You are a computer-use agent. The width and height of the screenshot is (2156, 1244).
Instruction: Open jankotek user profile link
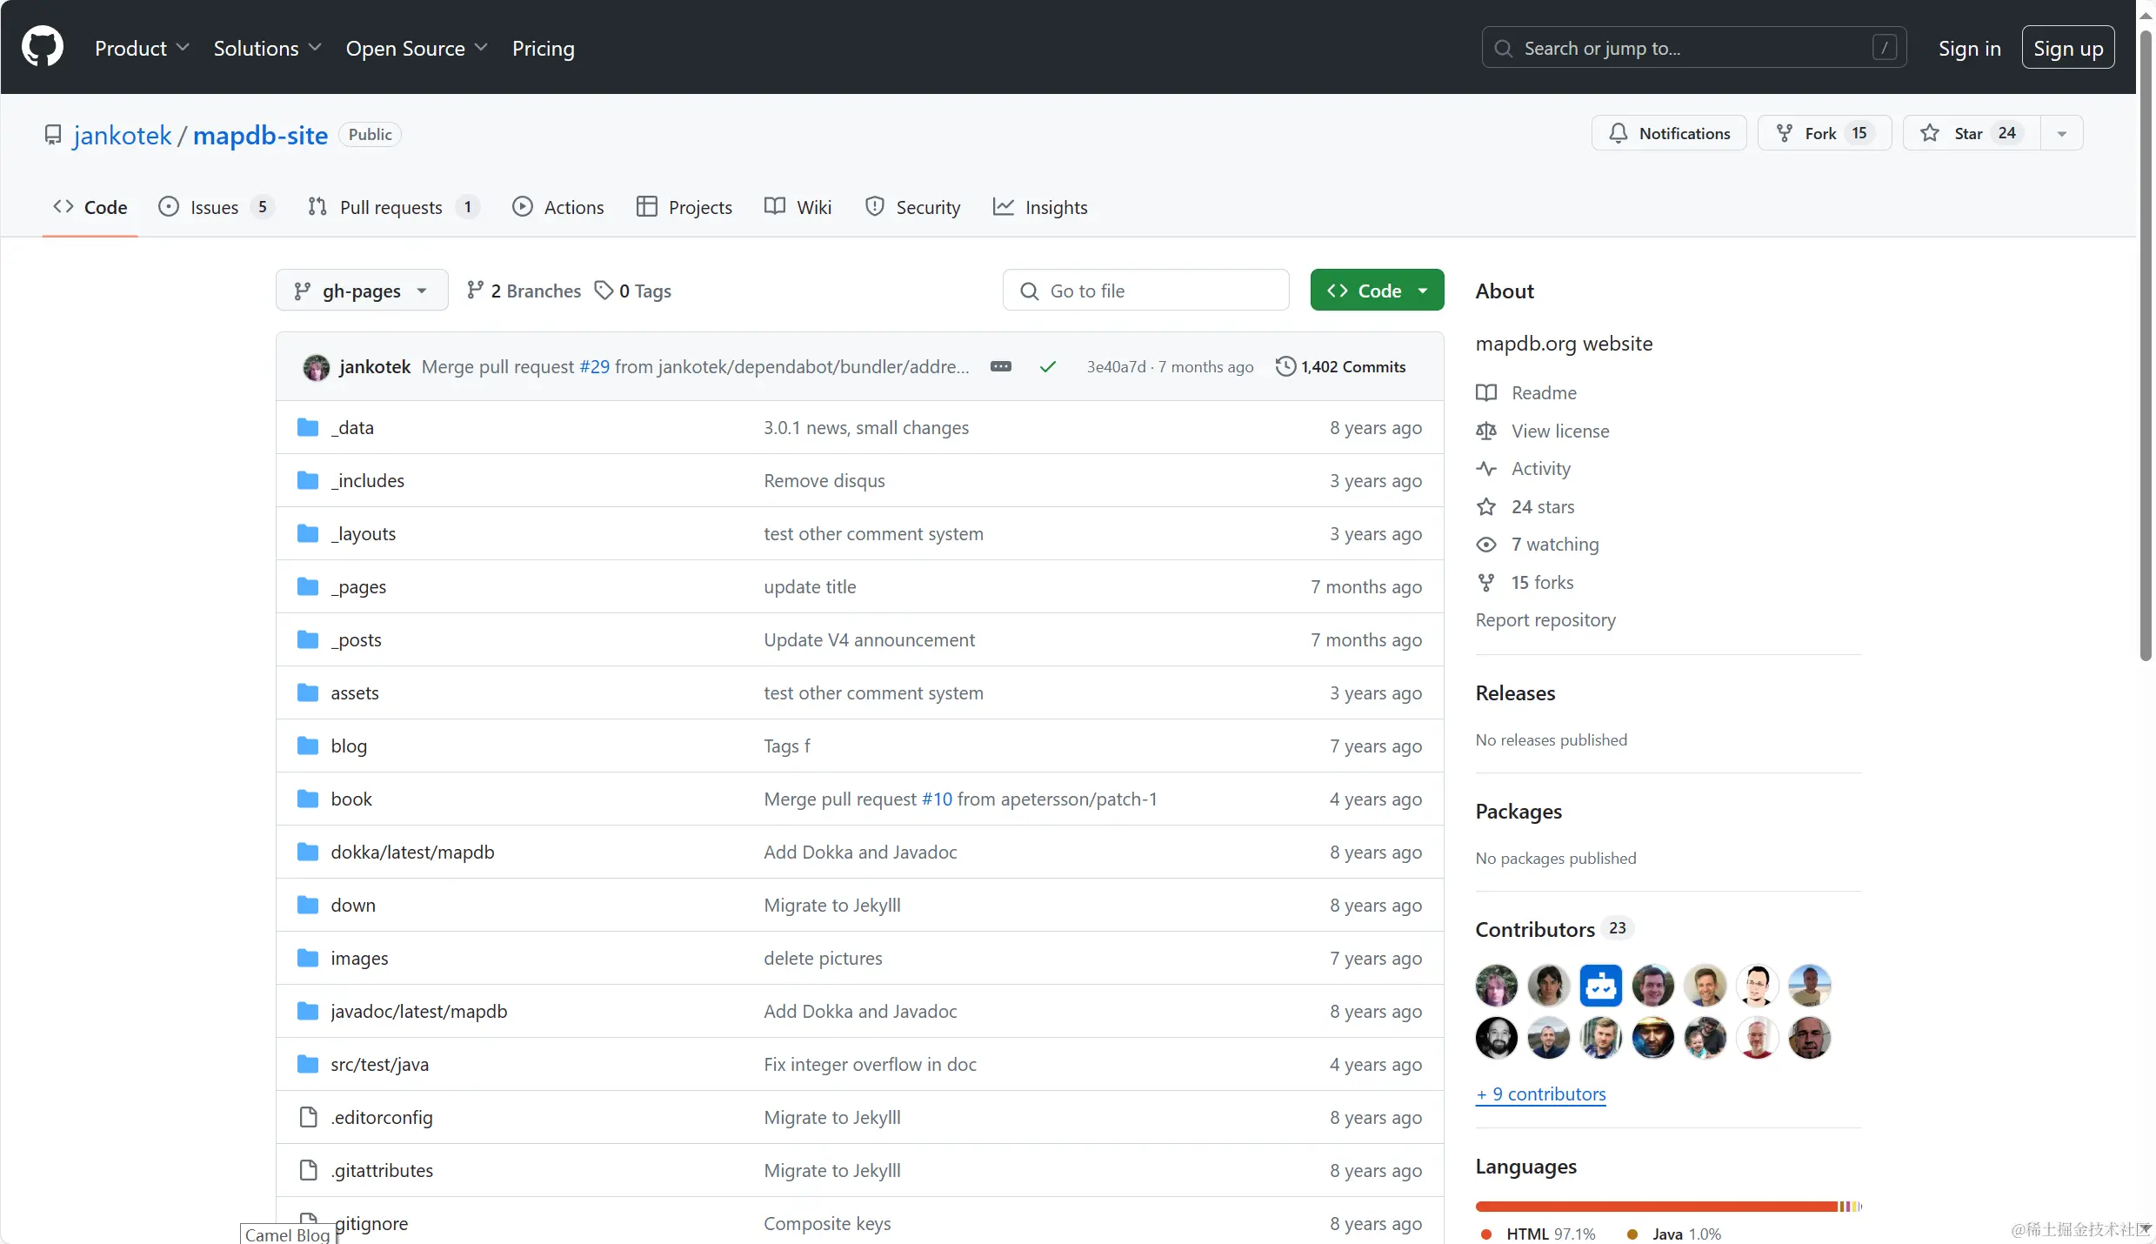(123, 135)
